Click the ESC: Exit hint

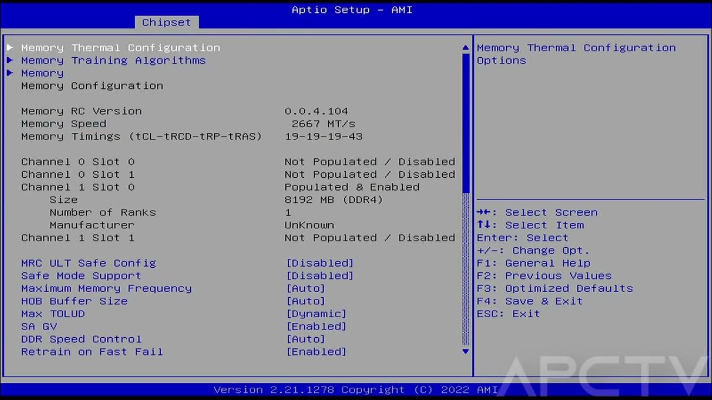click(x=508, y=314)
